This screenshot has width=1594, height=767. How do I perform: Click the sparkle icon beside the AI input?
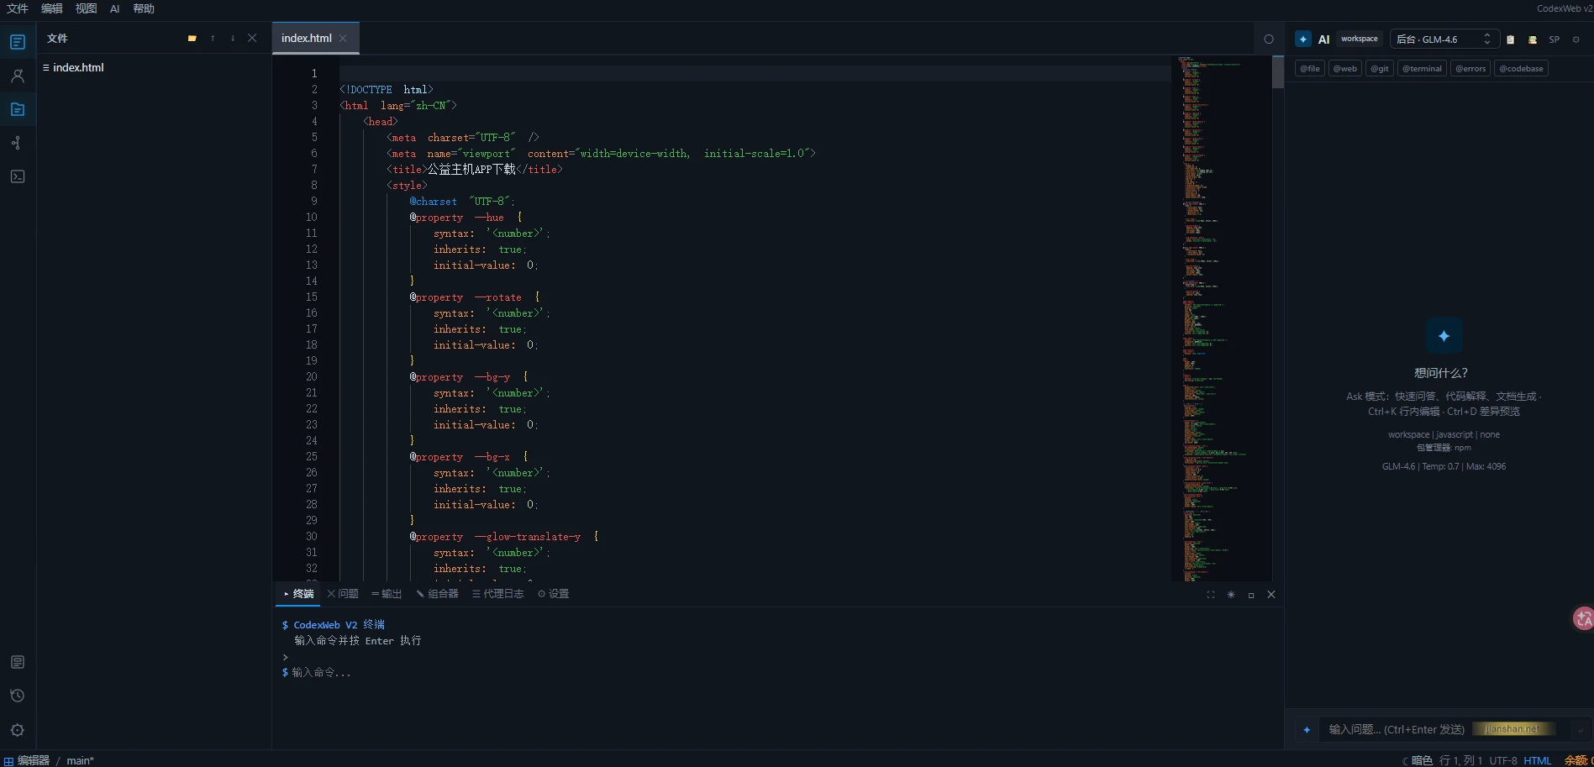1307,729
